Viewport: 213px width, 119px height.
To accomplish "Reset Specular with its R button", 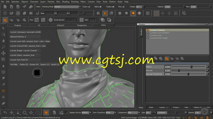I will pyautogui.click(x=207, y=70).
